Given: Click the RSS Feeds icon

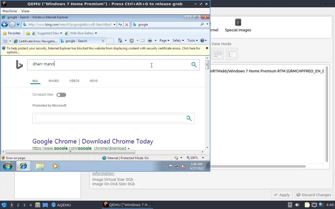Looking at the screenshot, I should pyautogui.click(x=132, y=40).
